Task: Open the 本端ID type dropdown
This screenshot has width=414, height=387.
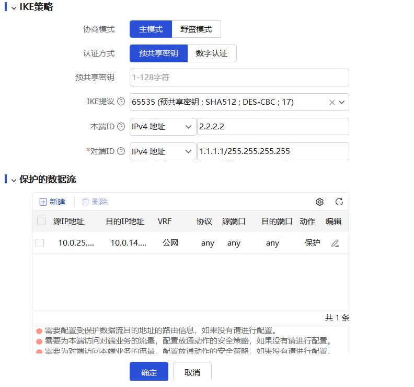Action: click(x=163, y=127)
